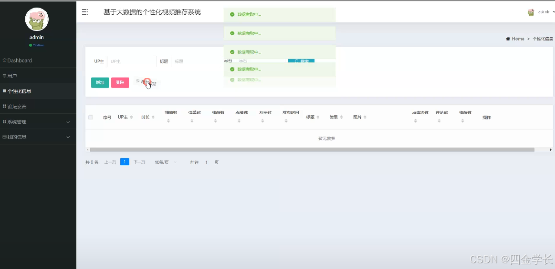This screenshot has height=269, width=555.
Task: Click the 暂无数据 empty table message
Action: (x=326, y=139)
